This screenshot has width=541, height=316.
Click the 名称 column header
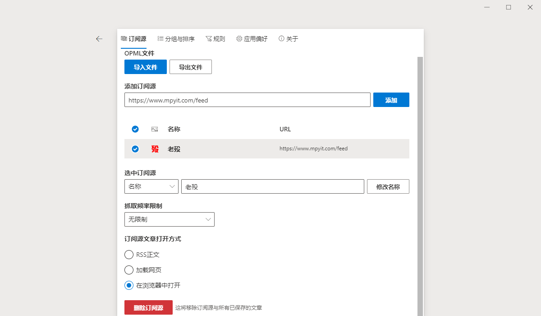(x=174, y=129)
